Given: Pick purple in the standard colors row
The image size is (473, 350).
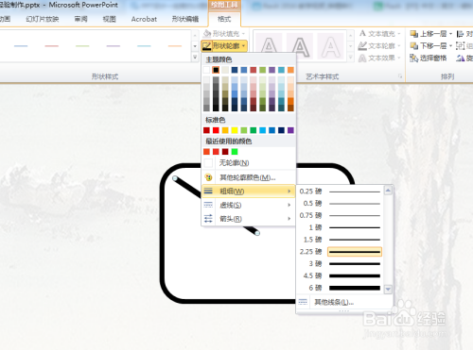Looking at the screenshot, I should (x=290, y=130).
